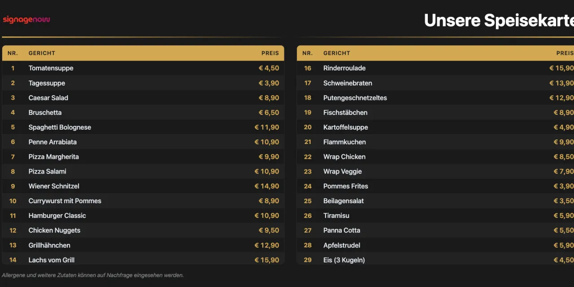
Task: Select the Tomatensuppe menu row
Action: pos(143,68)
